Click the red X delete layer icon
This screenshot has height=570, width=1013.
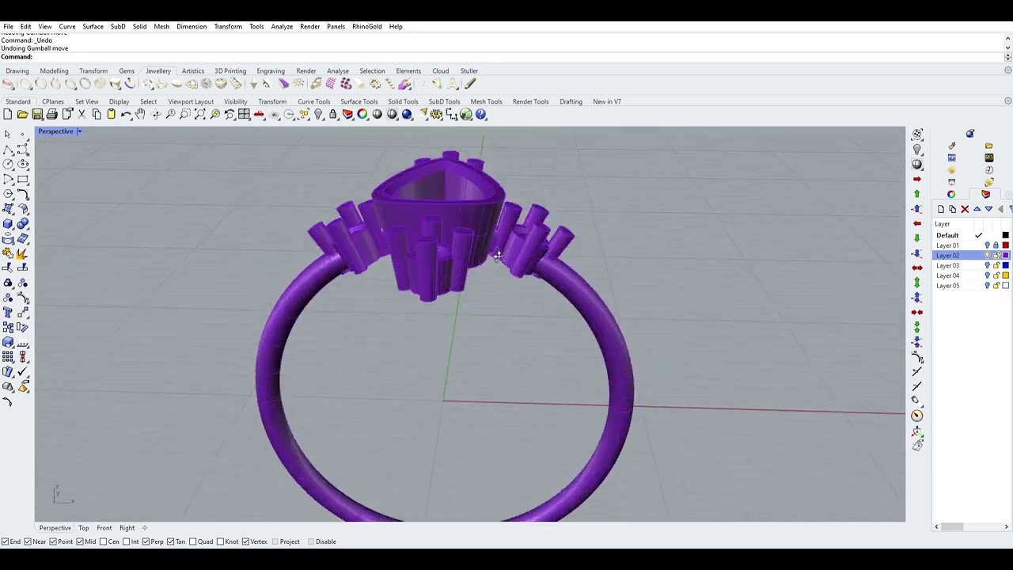pos(965,209)
